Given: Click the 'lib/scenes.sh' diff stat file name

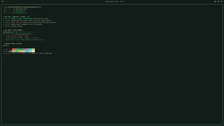Looking at the screenshot, I should click(x=8, y=32).
